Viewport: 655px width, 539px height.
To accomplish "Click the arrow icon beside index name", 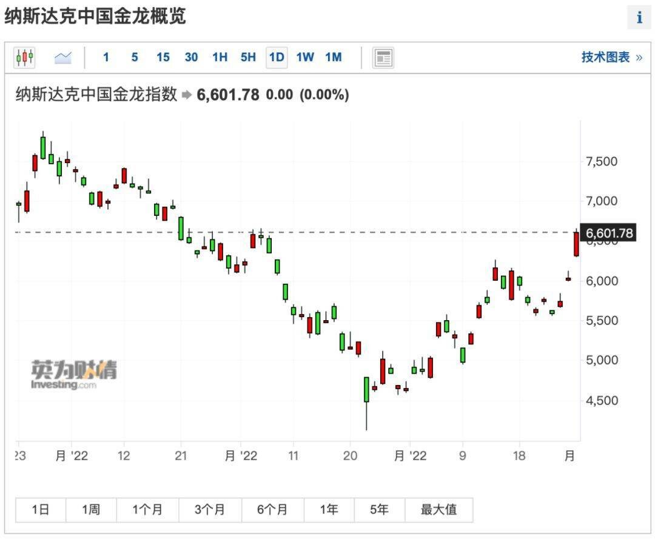I will (x=187, y=95).
